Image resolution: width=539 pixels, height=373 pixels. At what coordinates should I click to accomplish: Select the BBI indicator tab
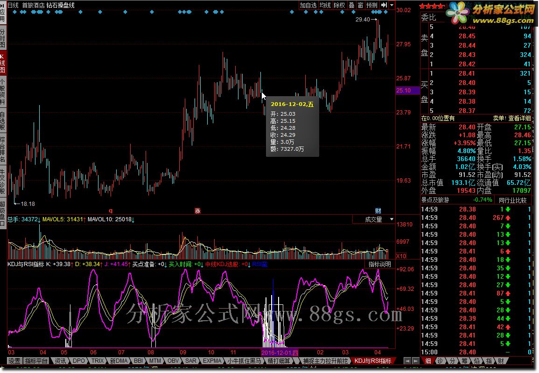pyautogui.click(x=138, y=361)
